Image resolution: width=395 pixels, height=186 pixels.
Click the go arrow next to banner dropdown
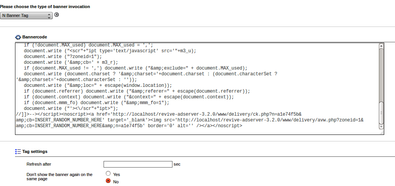click(x=57, y=15)
